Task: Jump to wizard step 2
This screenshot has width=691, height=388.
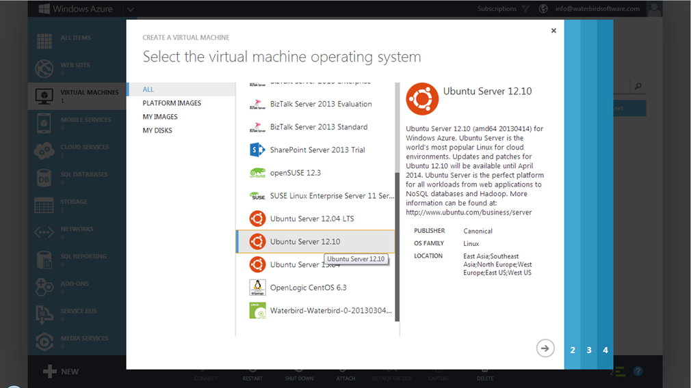Action: pos(573,350)
